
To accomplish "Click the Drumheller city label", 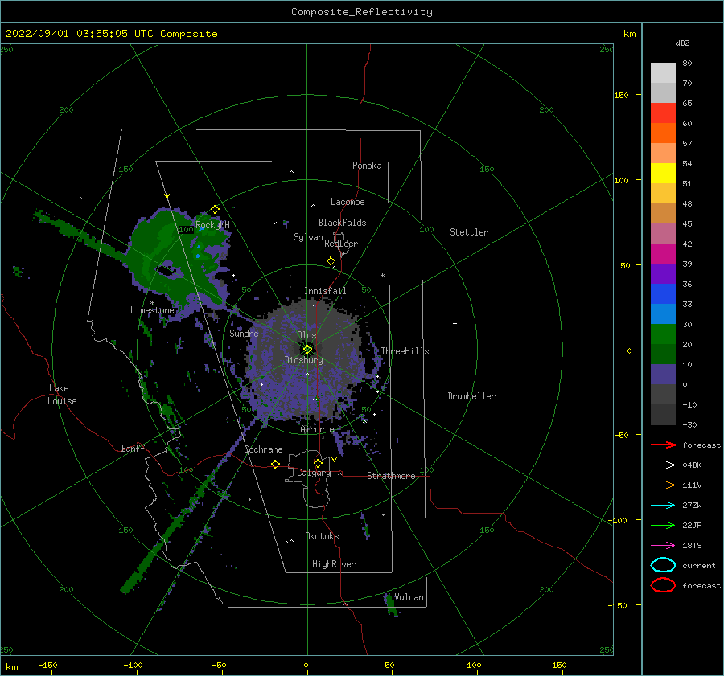I will (471, 396).
